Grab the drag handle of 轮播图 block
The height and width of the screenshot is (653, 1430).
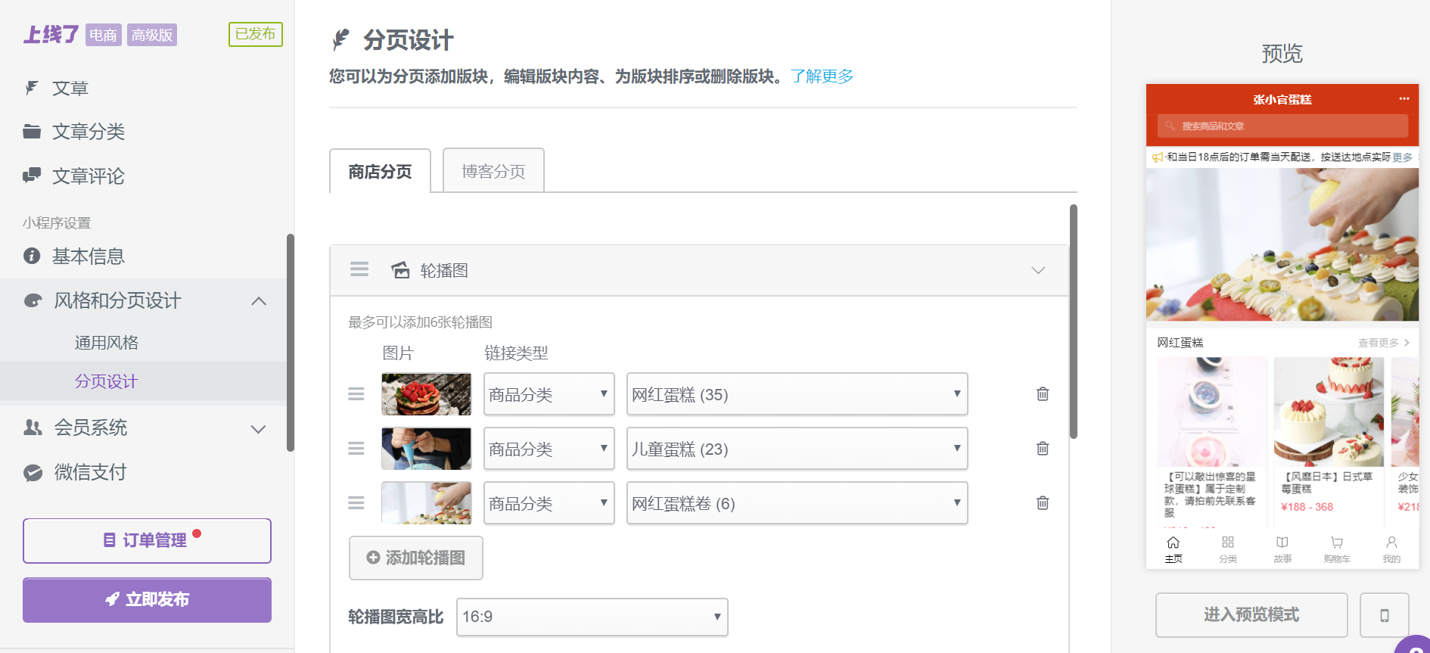(x=359, y=270)
